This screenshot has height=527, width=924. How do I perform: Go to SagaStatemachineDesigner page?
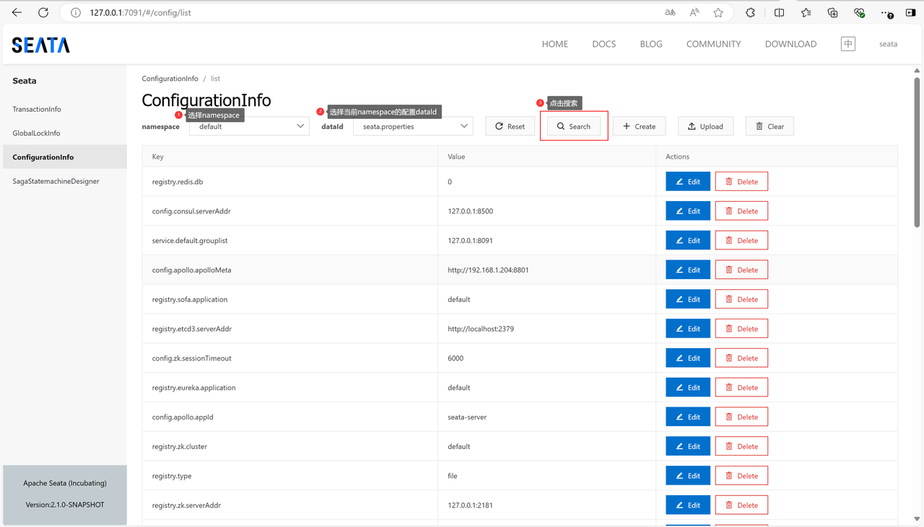click(x=56, y=182)
